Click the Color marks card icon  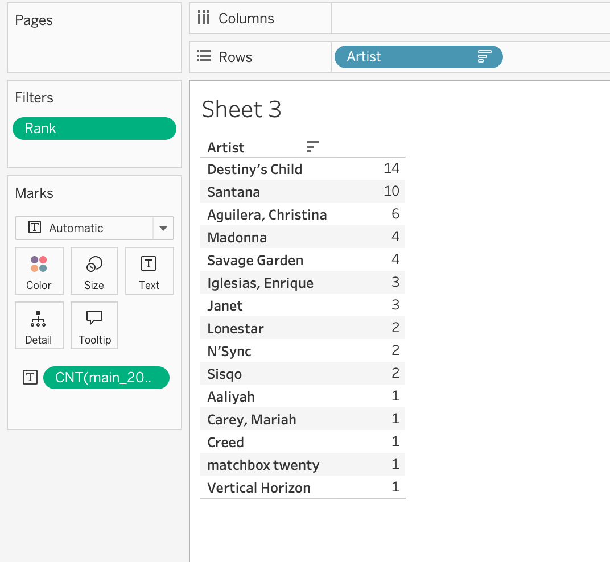[x=39, y=265]
